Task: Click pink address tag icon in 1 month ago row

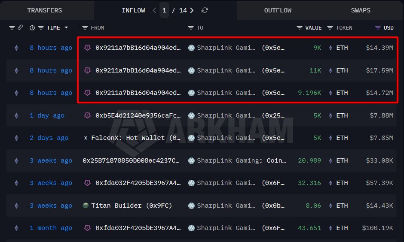Action: click(87, 228)
